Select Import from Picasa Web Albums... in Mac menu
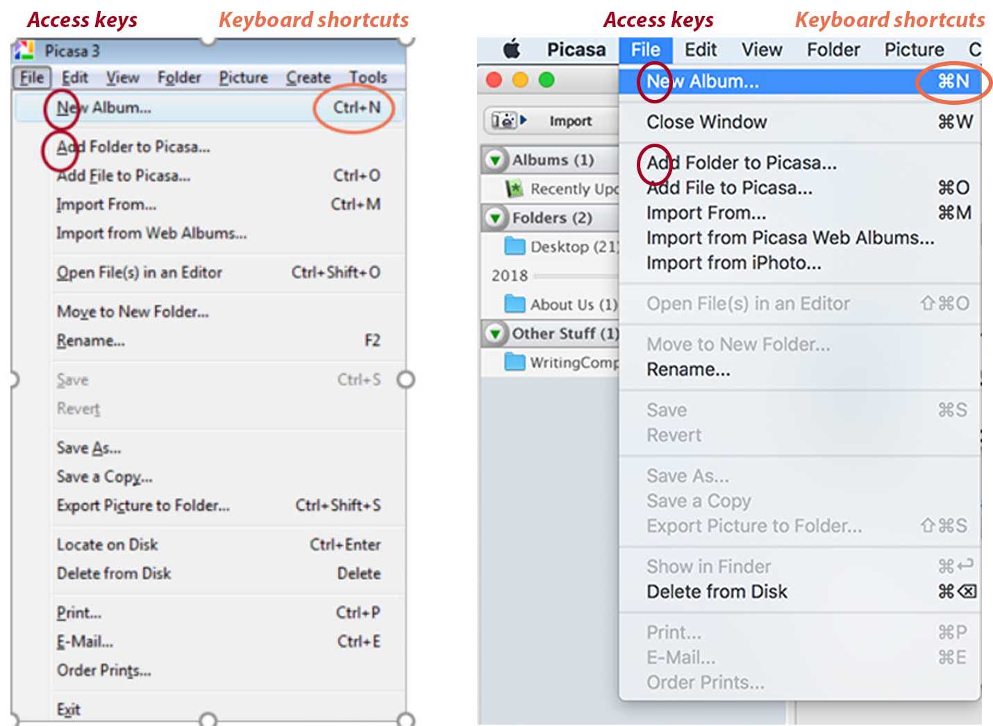Image resolution: width=993 pixels, height=726 pixels. [x=800, y=237]
